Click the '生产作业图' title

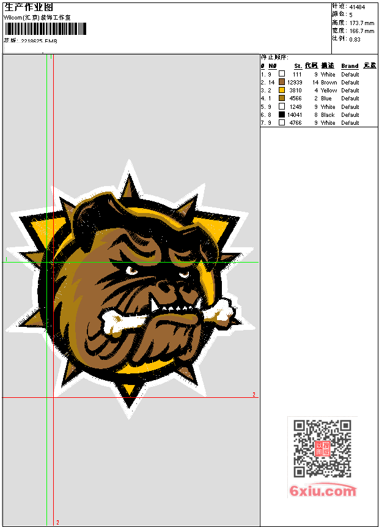click(x=29, y=7)
